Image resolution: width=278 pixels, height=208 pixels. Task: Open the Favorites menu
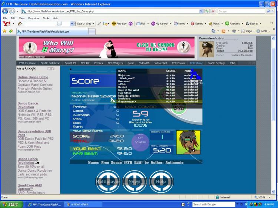[x=34, y=18]
